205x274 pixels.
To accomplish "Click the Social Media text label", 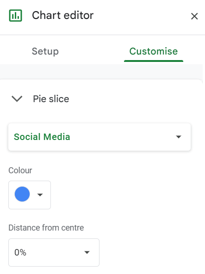I will tap(42, 137).
